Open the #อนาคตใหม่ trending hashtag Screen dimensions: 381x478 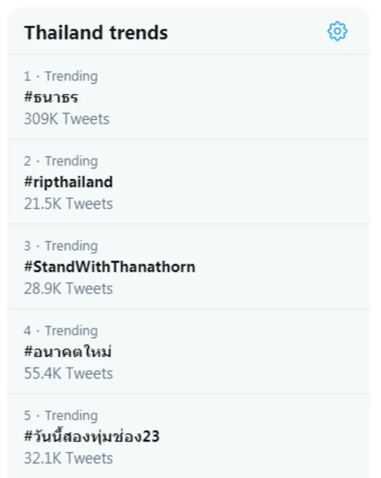68,352
